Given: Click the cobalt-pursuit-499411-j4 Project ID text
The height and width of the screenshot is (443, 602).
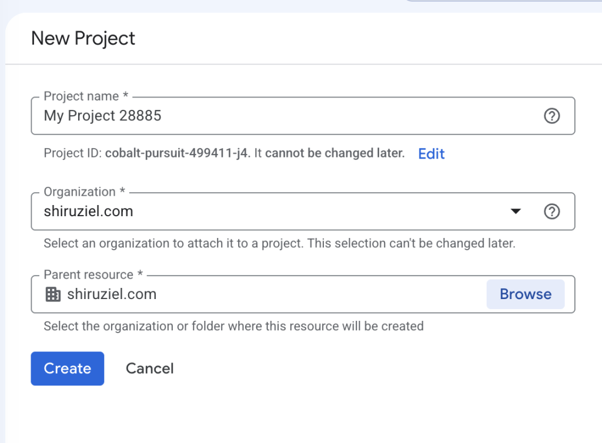Looking at the screenshot, I should pos(177,153).
